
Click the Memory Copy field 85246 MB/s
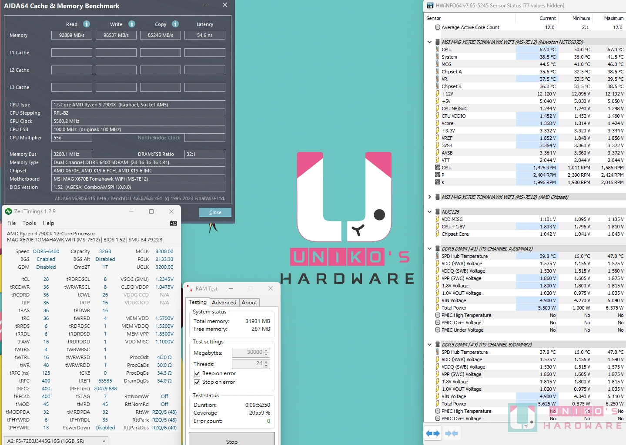[161, 35]
